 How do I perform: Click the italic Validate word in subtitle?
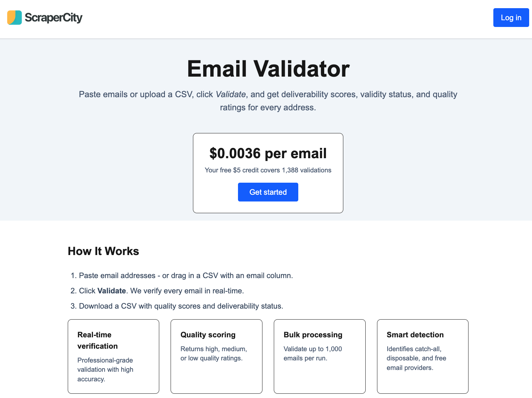click(231, 94)
